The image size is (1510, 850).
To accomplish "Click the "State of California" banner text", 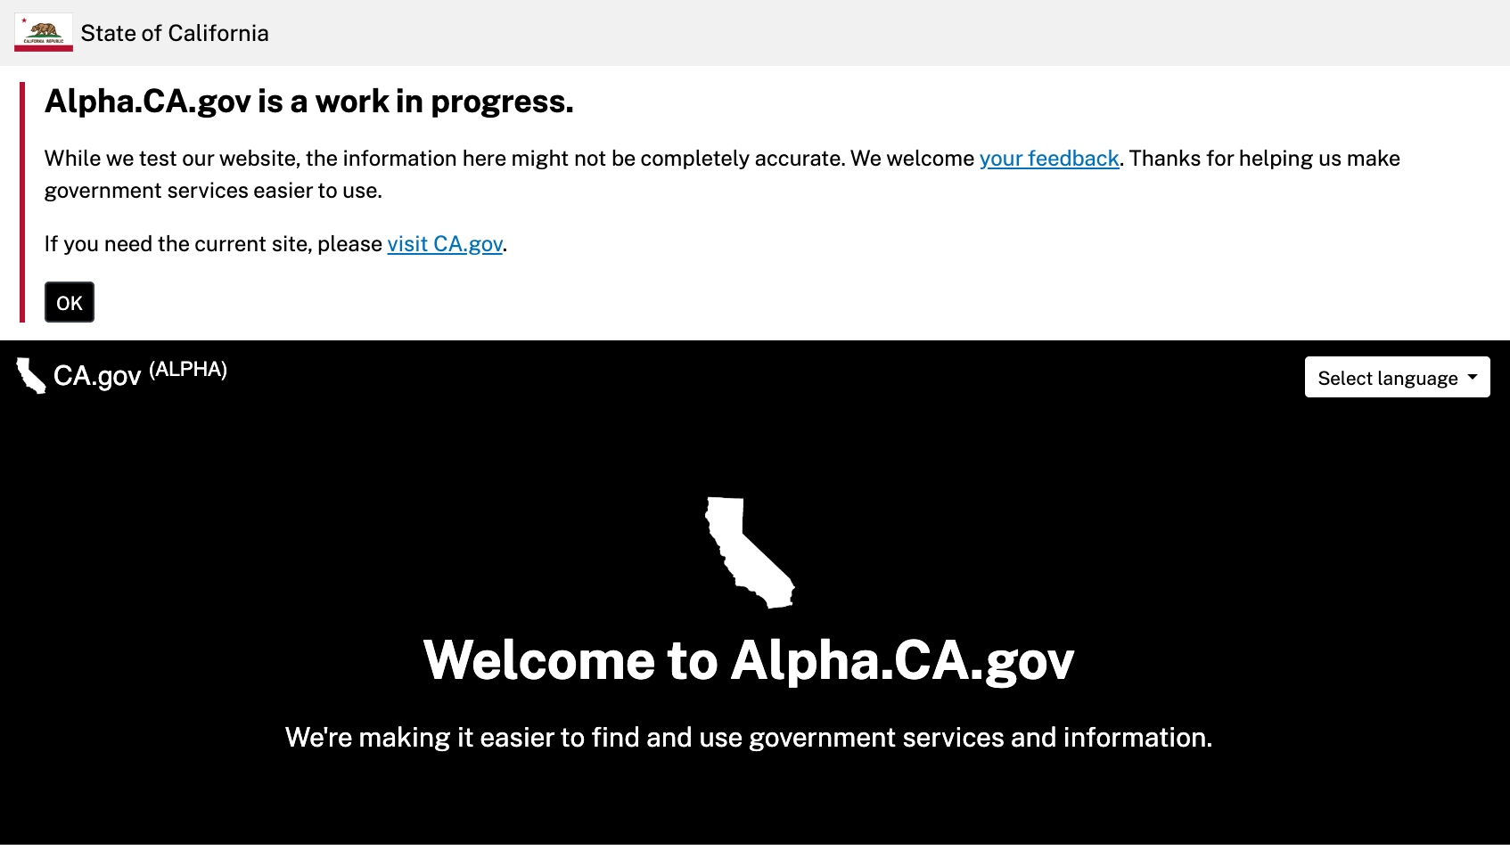I will (x=175, y=33).
